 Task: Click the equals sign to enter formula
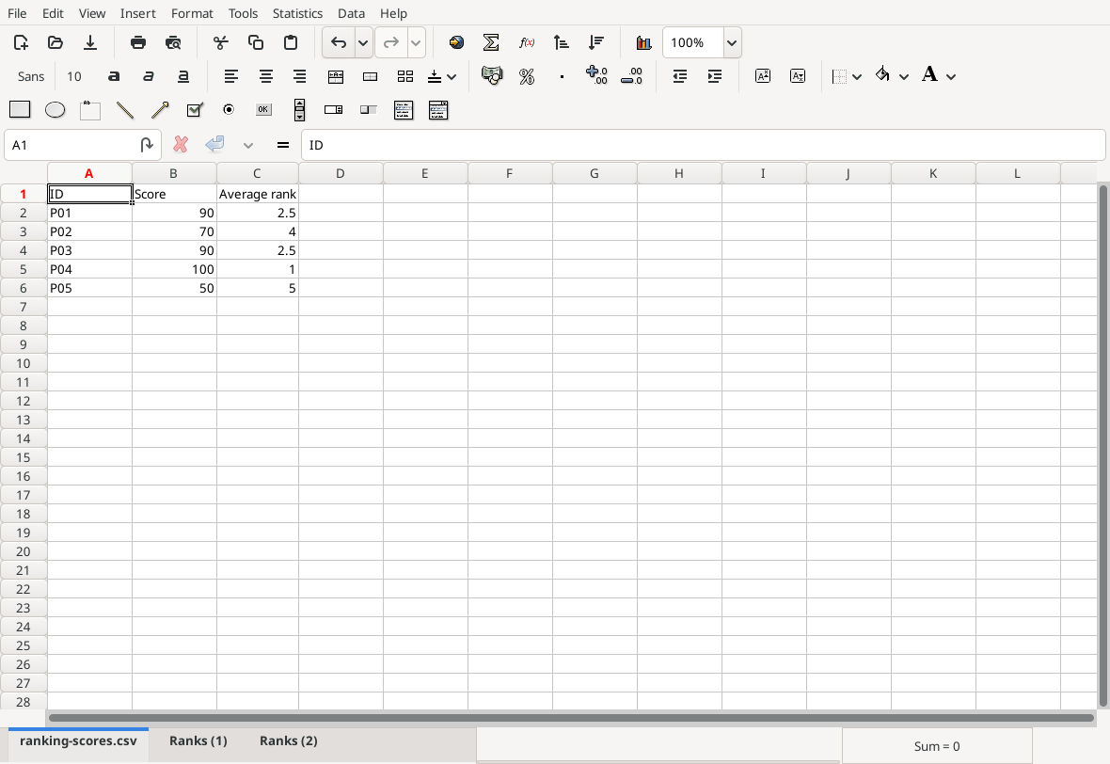283,145
